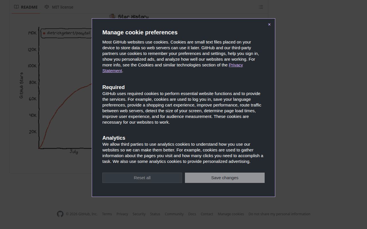Click the Manage cookie preferences heading
This screenshot has height=229, width=367.
click(x=140, y=32)
